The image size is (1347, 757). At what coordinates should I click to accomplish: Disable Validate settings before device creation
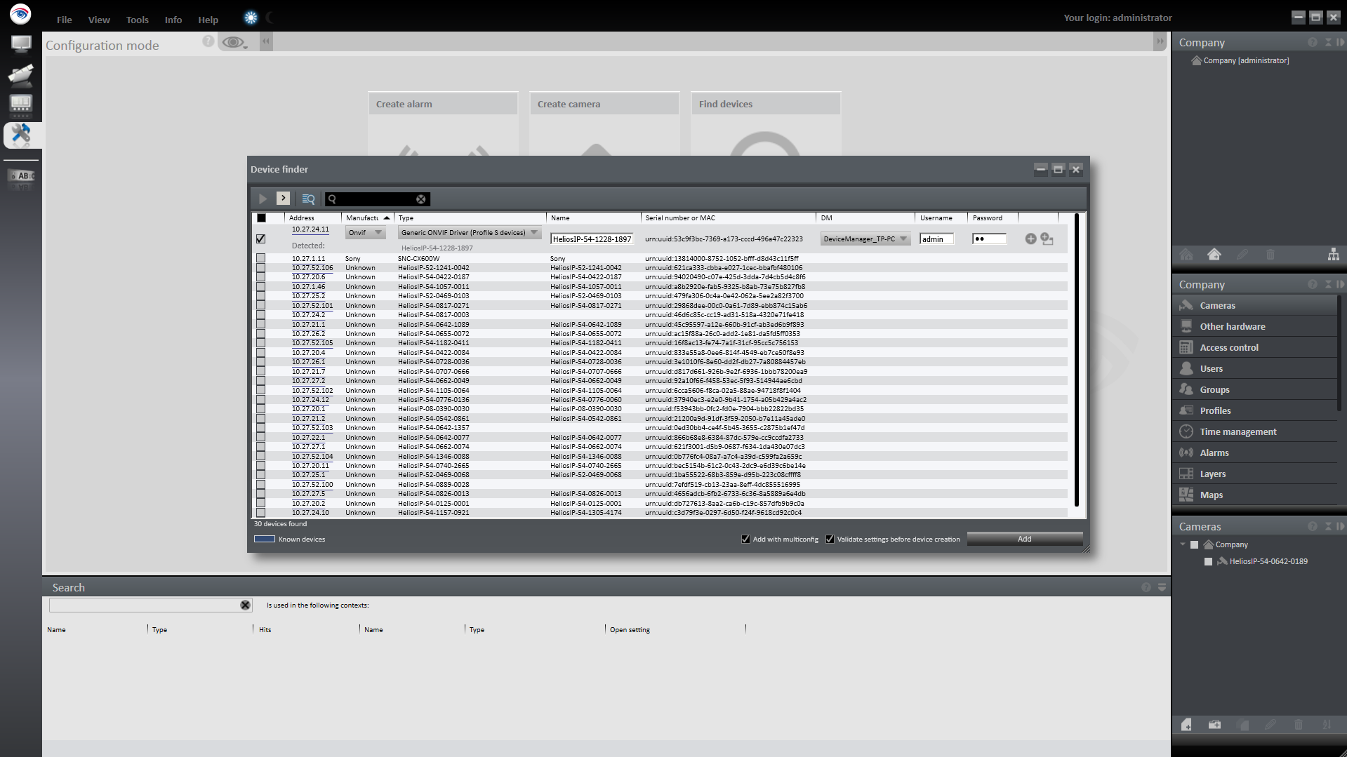pyautogui.click(x=830, y=540)
